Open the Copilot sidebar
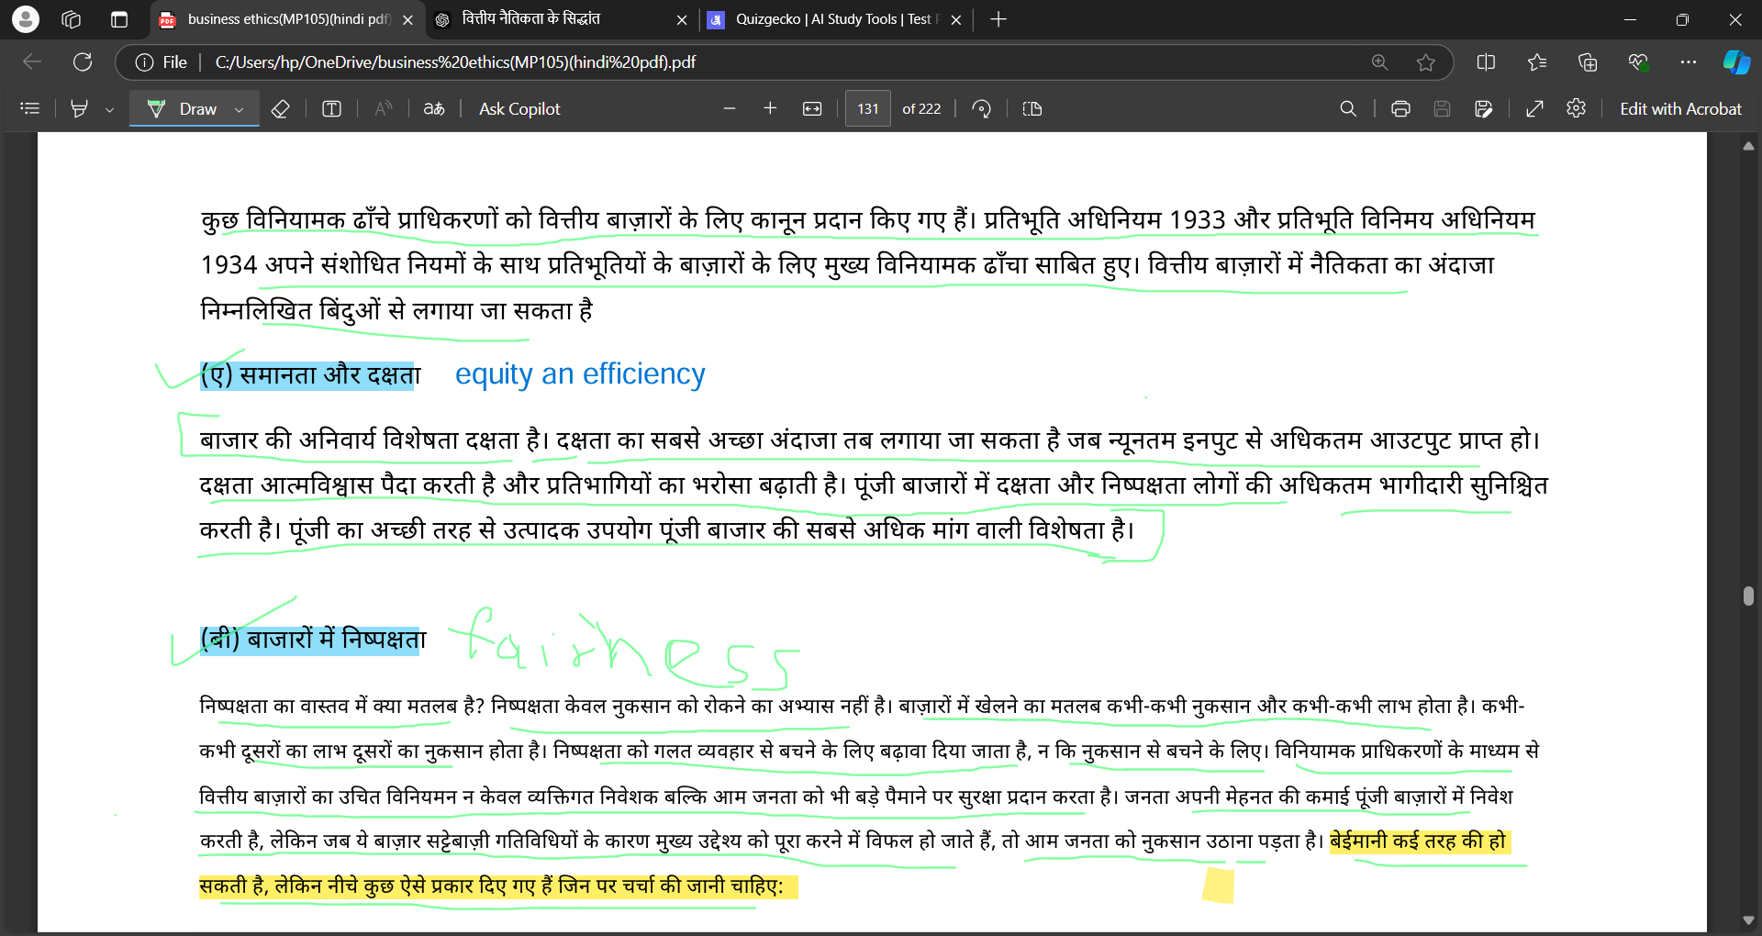 (1736, 62)
